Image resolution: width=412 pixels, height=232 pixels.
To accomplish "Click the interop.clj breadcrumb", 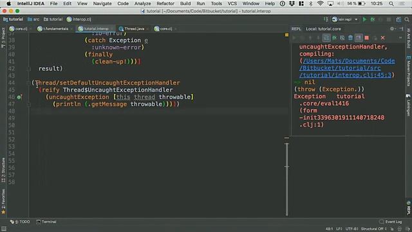I will 79,19.
